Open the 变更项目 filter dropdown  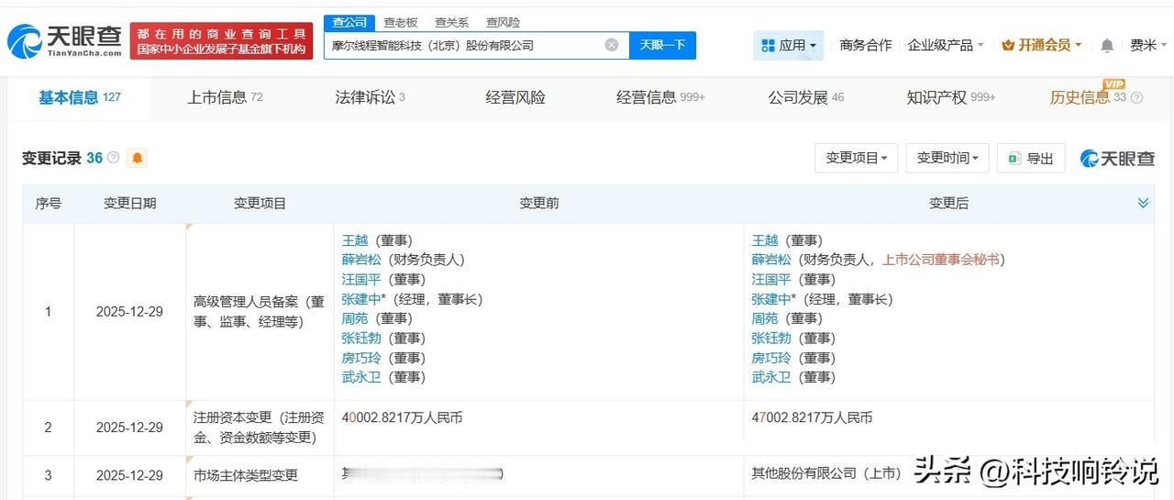point(857,158)
